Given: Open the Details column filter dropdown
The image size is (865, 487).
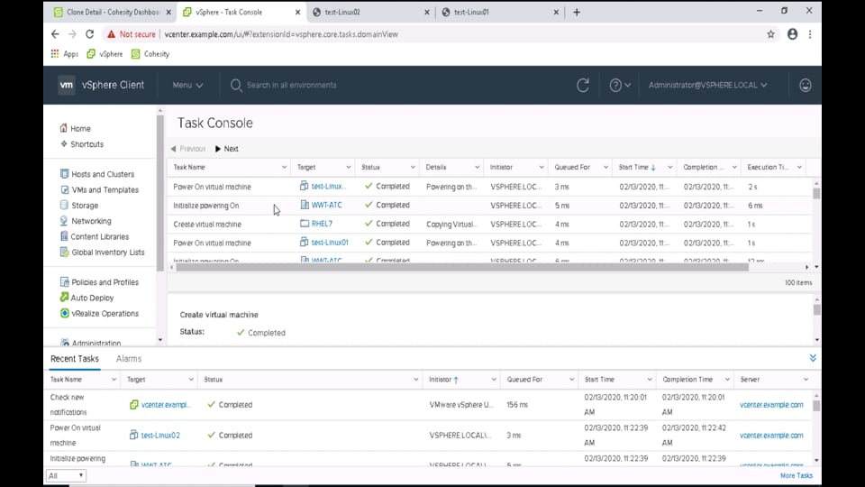Looking at the screenshot, I should pos(477,168).
